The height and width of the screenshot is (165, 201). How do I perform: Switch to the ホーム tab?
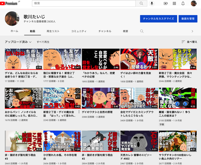[14, 31]
